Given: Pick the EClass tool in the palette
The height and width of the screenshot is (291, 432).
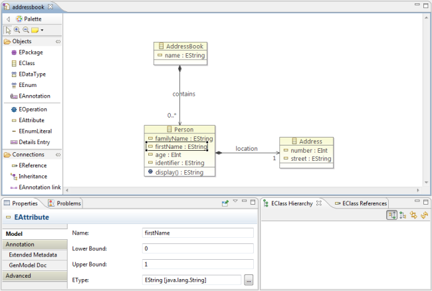Looking at the screenshot, I should pos(26,63).
